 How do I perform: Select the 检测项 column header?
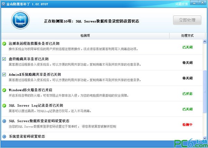click(x=85, y=36)
